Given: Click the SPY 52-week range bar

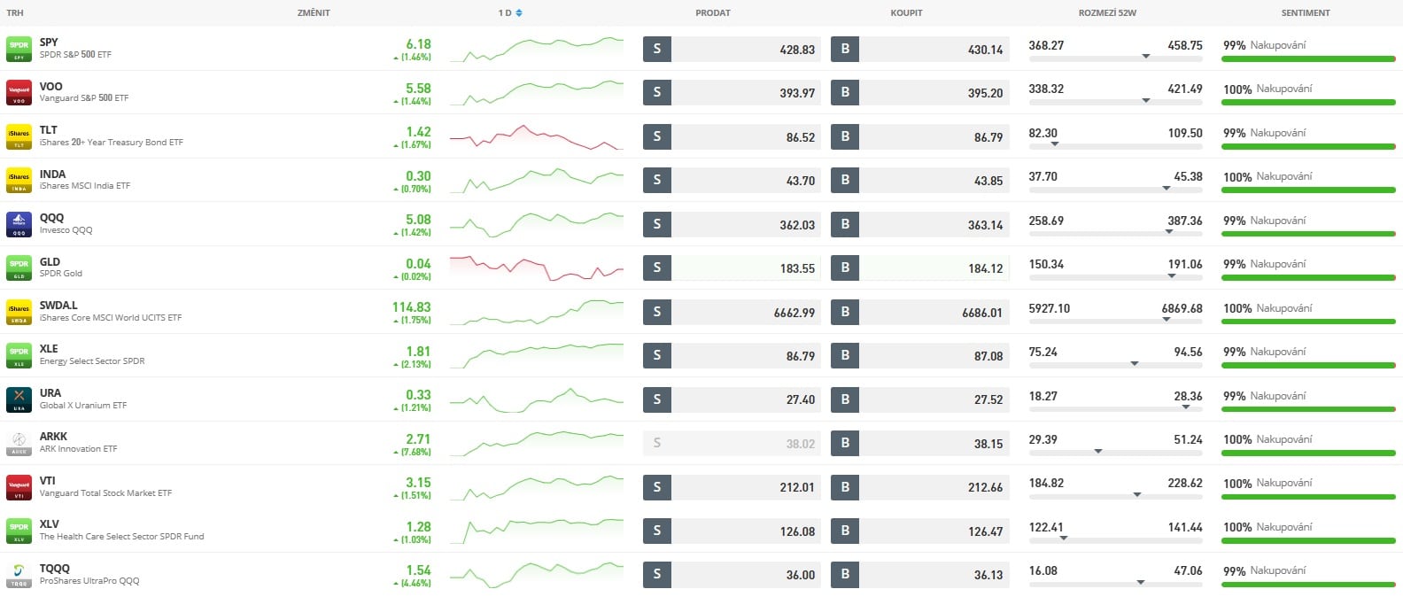Looking at the screenshot, I should click(x=1115, y=58).
